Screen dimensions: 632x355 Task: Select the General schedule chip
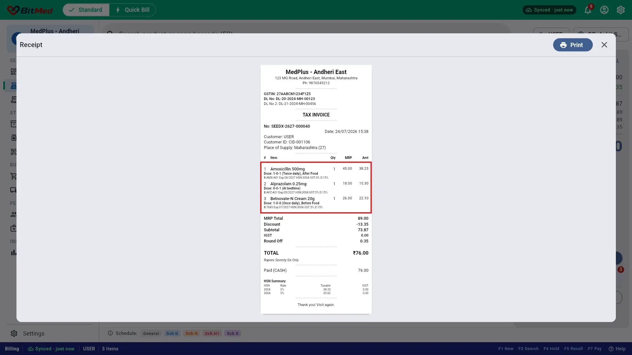pos(151,333)
